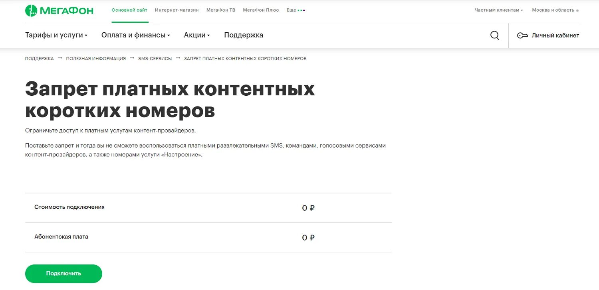This screenshot has width=599, height=290.
Task: Click the 0 ₽ value for Стоимость подключения
Action: click(308, 208)
